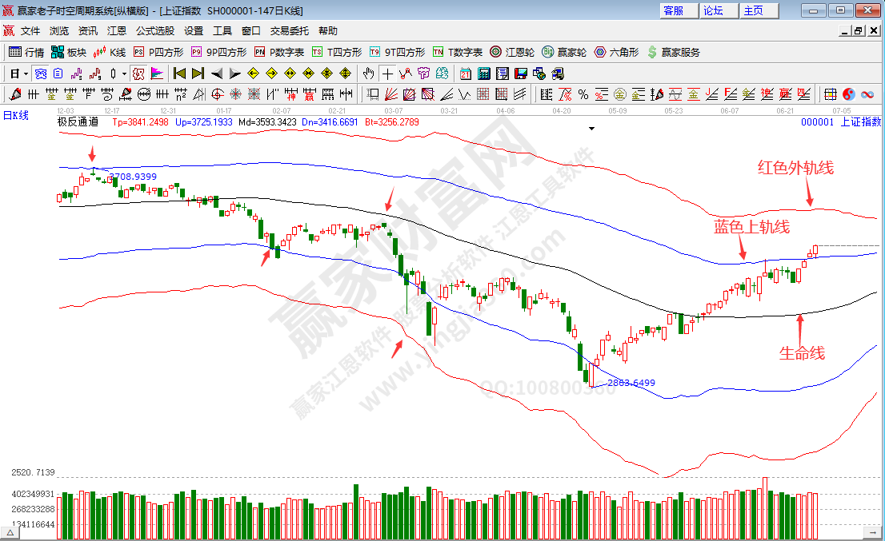Select the crosshair cursor tool

point(388,73)
